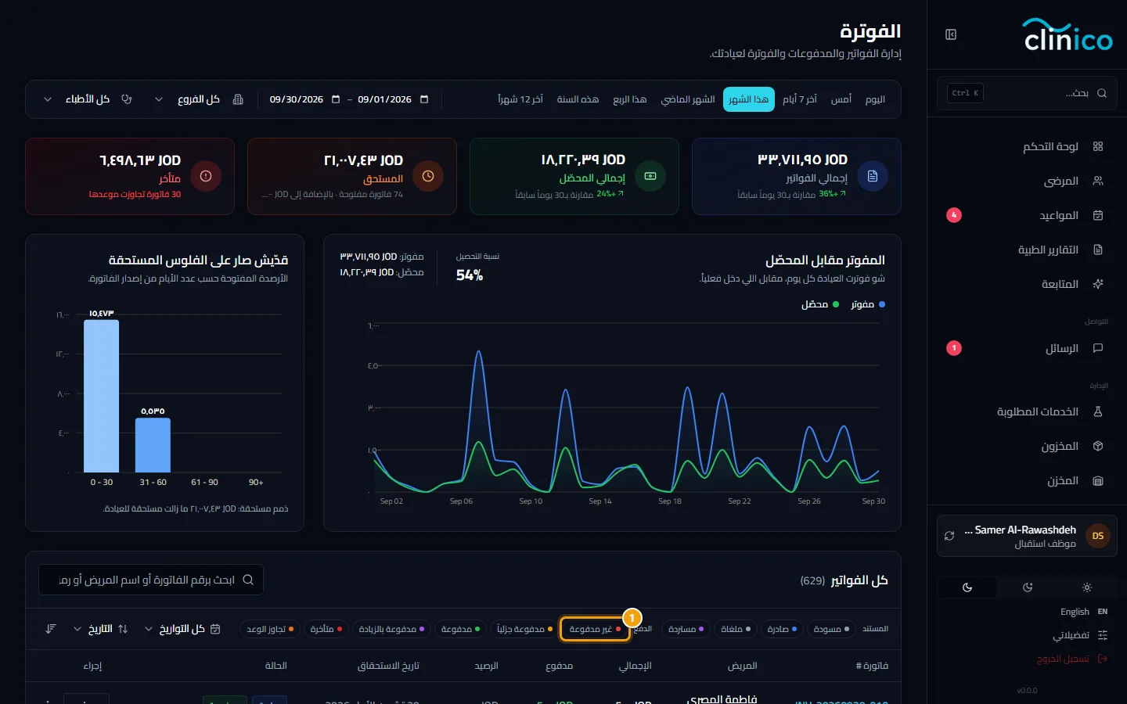Select the آخر 7 أيام period tab
This screenshot has width=1127, height=704.
pyautogui.click(x=800, y=99)
